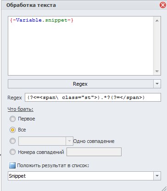Click the Regex pattern input field

click(x=93, y=98)
